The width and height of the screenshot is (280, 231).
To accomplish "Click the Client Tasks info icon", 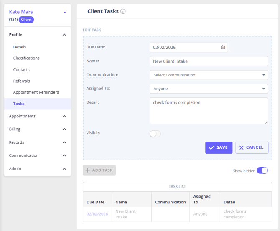I will click(x=123, y=12).
